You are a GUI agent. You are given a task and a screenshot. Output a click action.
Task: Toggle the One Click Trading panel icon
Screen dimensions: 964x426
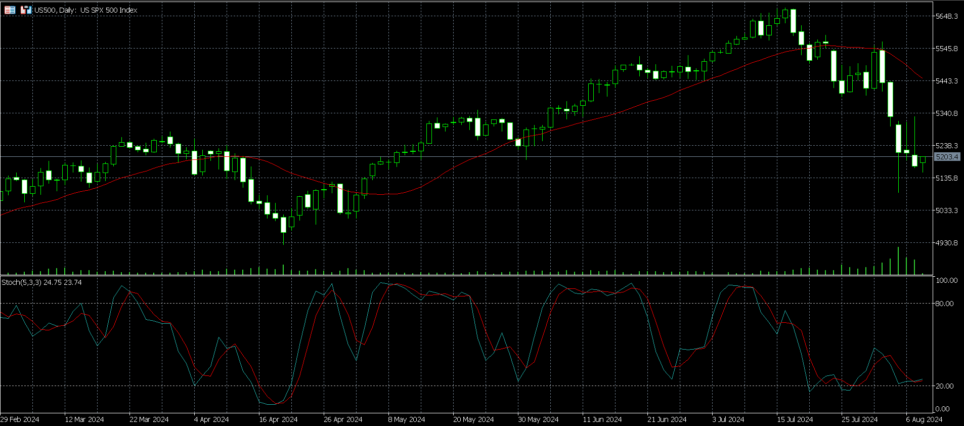(x=10, y=10)
